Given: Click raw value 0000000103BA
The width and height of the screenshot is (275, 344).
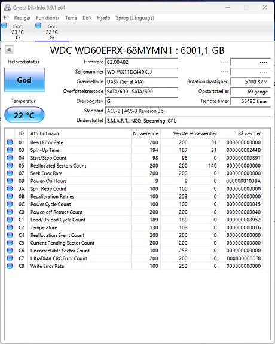Looking at the screenshot, I should pos(243,181).
